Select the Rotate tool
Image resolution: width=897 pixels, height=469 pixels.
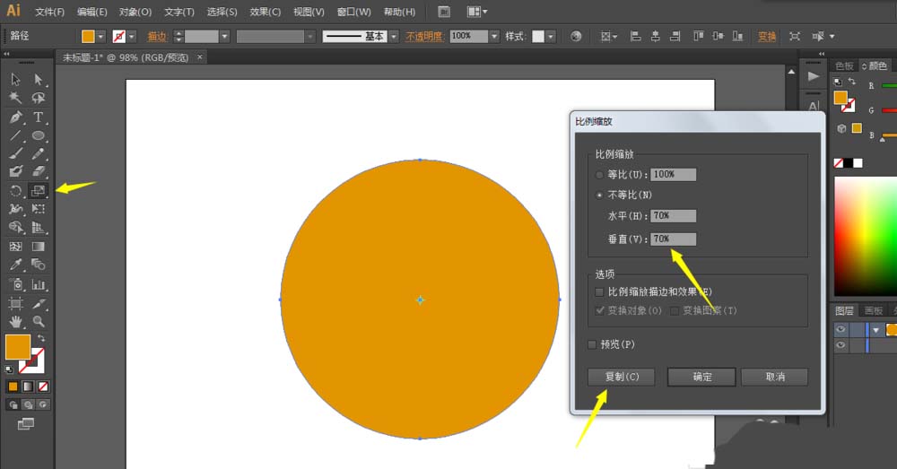[x=16, y=191]
